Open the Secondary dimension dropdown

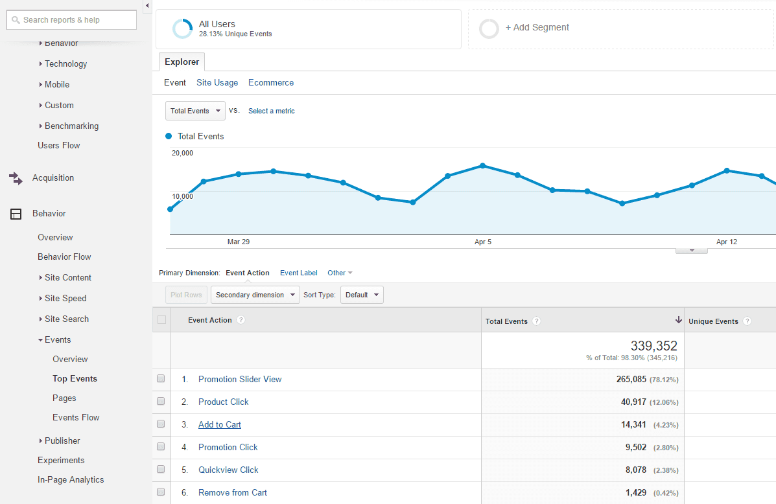pos(255,294)
